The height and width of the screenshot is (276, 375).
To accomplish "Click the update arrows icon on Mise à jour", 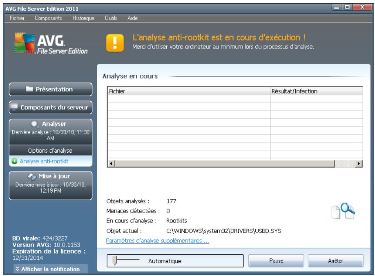I will (32, 176).
